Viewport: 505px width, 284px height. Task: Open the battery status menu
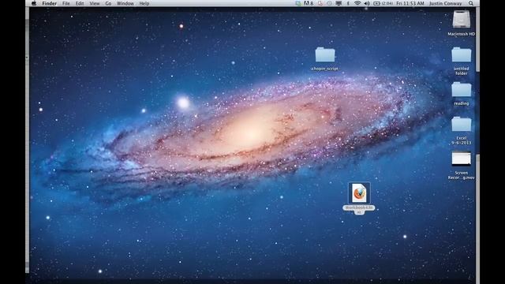[x=383, y=3]
